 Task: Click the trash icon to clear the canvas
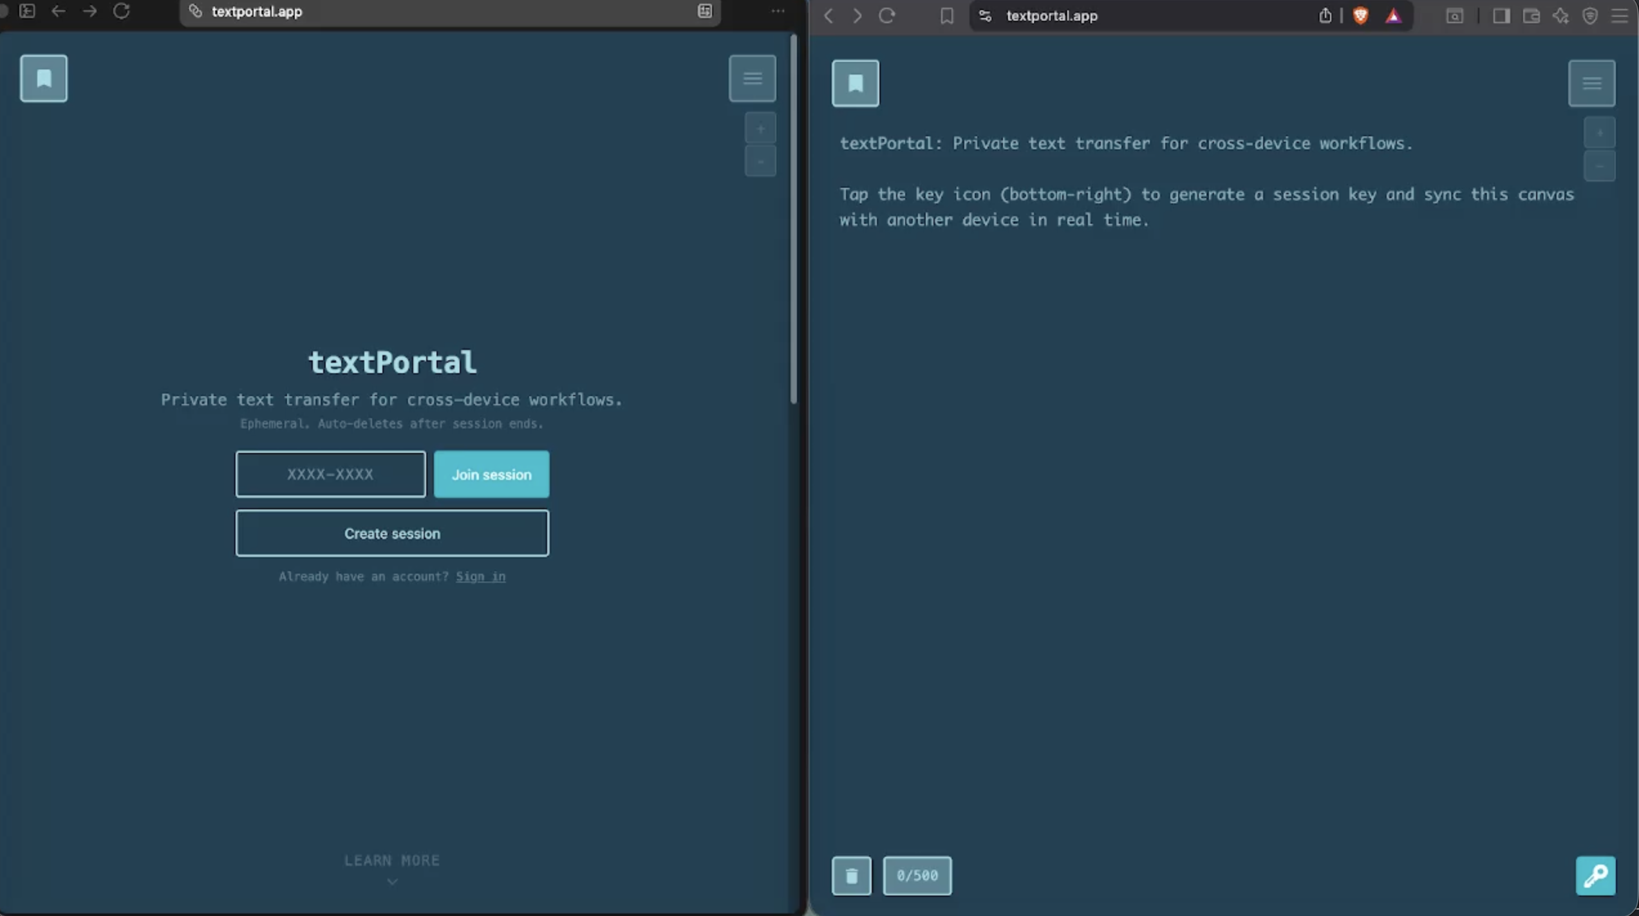852,875
